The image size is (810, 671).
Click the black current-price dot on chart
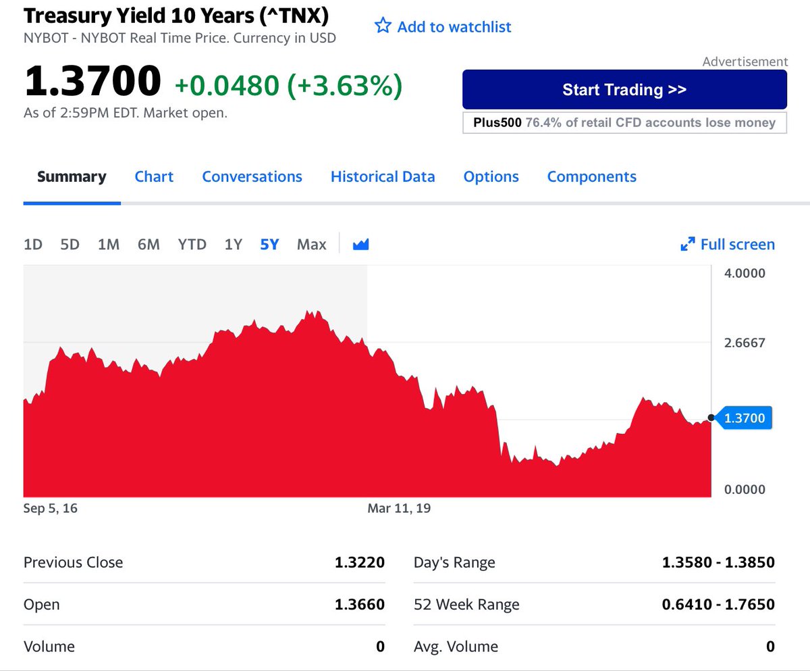[711, 418]
